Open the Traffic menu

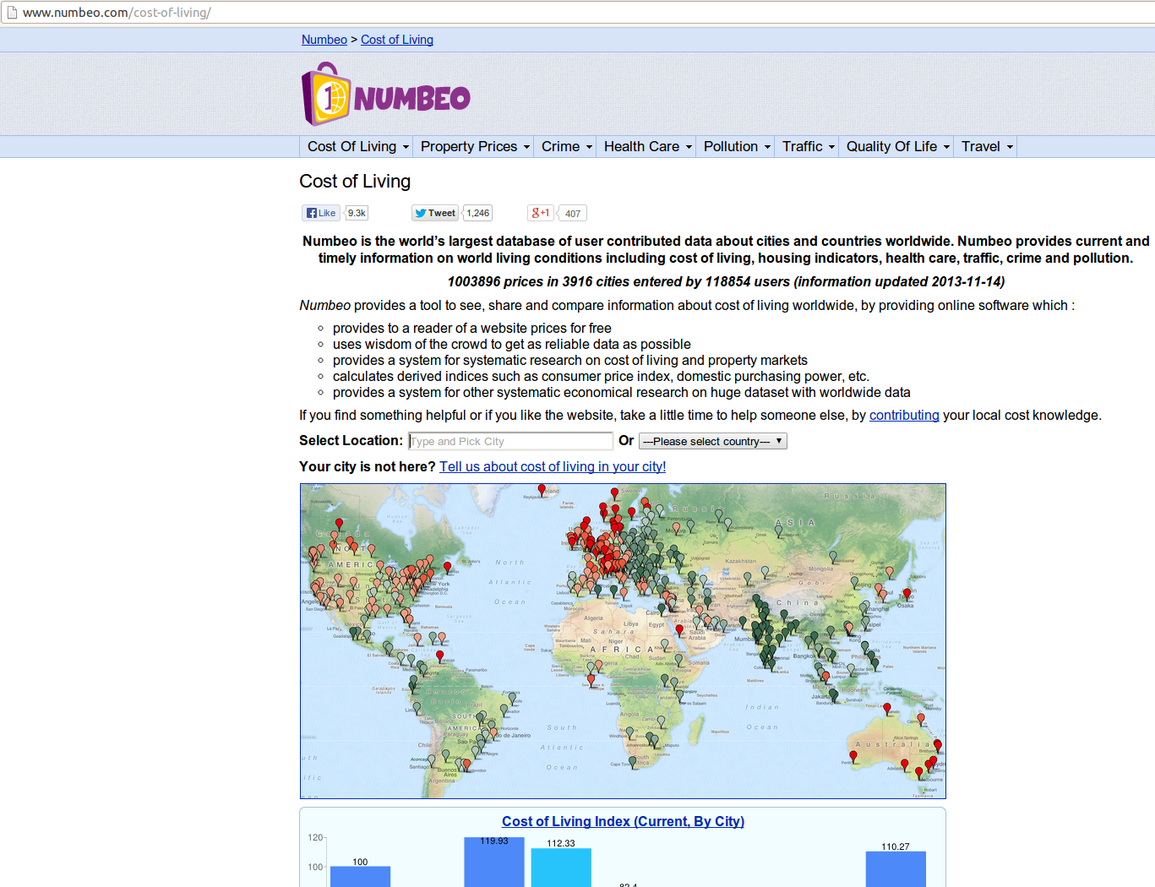[x=809, y=146]
